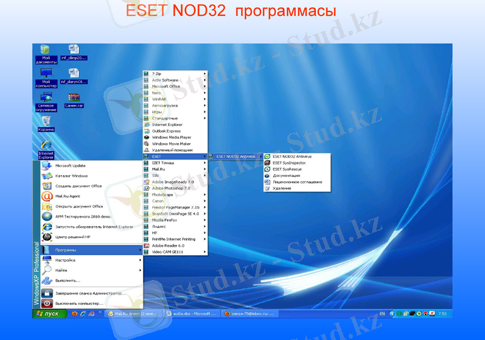This screenshot has height=340, width=485.
Task: Expand the 7-Zip submenu arrow
Action: coord(205,73)
